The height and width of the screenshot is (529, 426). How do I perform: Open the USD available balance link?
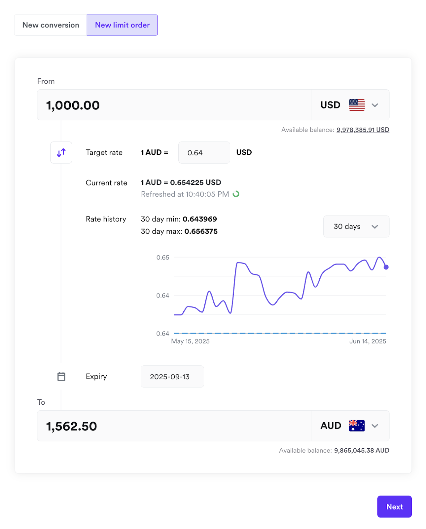[363, 130]
